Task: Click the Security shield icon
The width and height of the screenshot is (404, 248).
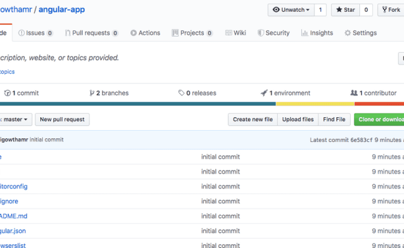Action: (x=261, y=33)
